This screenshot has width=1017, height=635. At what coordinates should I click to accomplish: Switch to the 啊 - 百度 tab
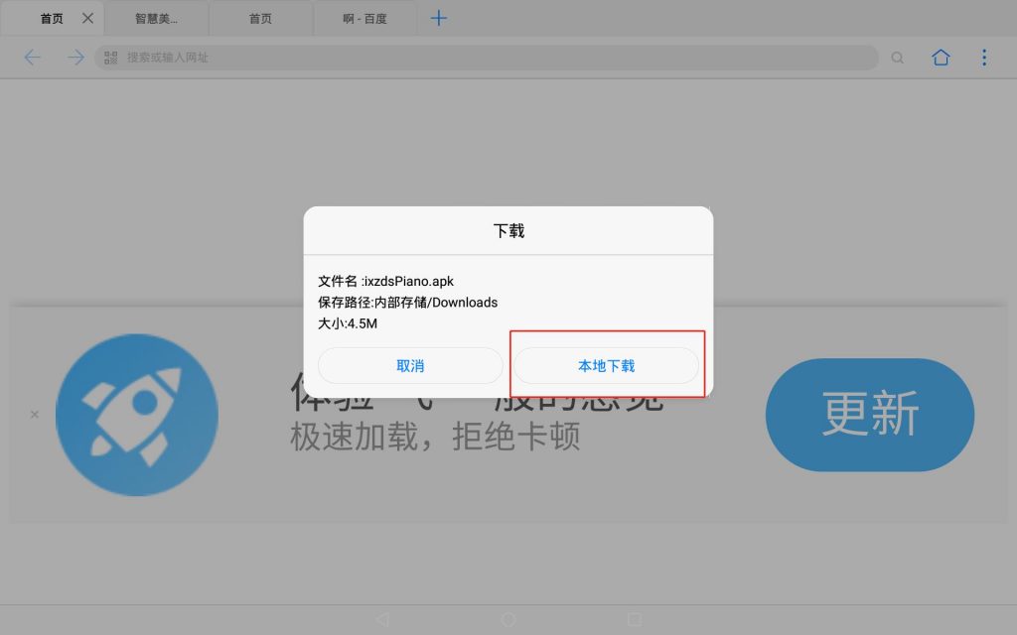pos(363,19)
